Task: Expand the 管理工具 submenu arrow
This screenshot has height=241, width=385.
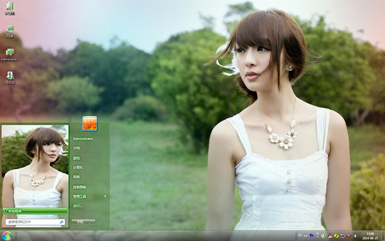Action: tap(105, 196)
